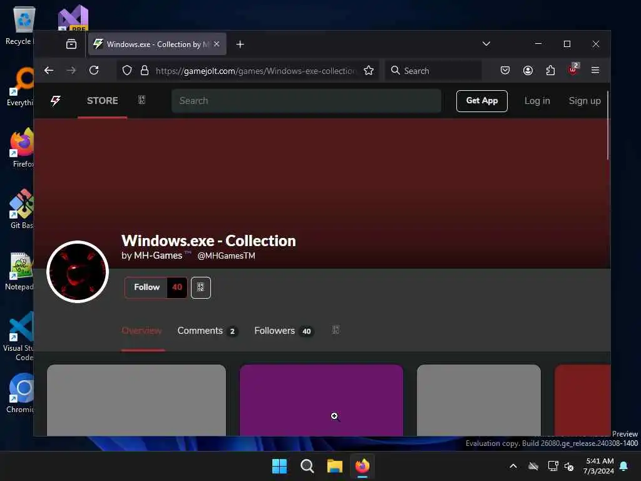Image resolution: width=641 pixels, height=481 pixels.
Task: Switch to the Comments tab
Action: 207,331
